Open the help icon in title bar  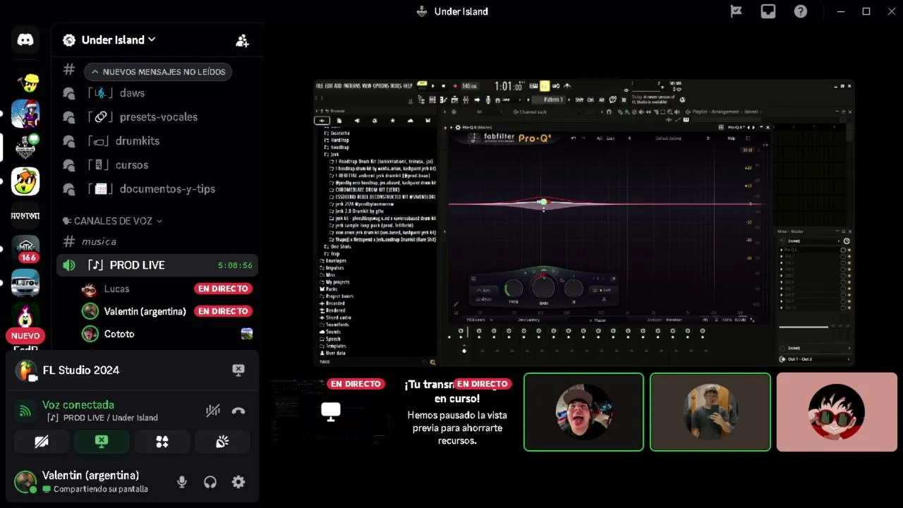tap(801, 11)
